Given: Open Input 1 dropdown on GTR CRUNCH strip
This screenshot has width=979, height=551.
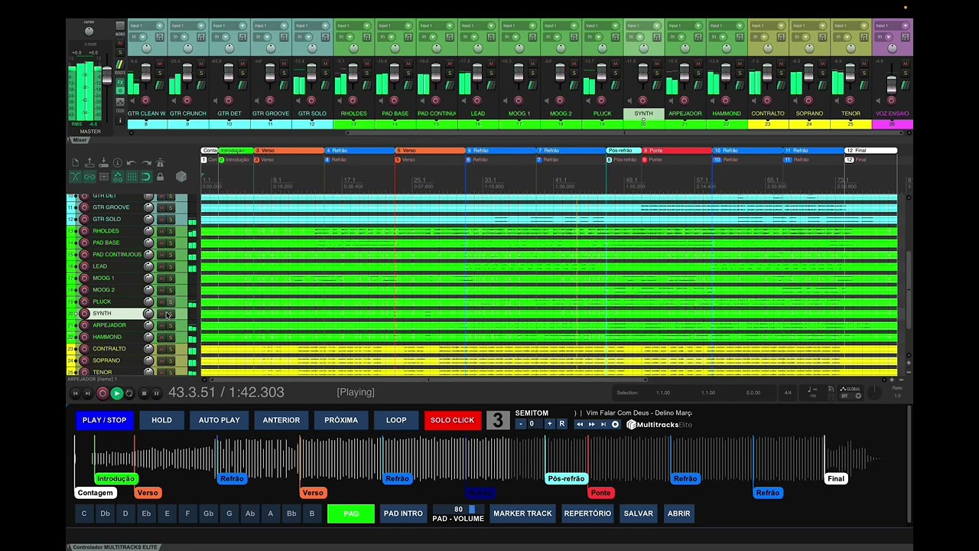Looking at the screenshot, I should [188, 26].
